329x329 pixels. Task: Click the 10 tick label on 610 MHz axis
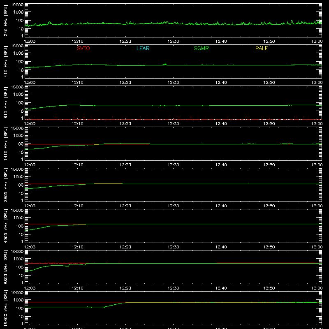[x=21, y=111]
